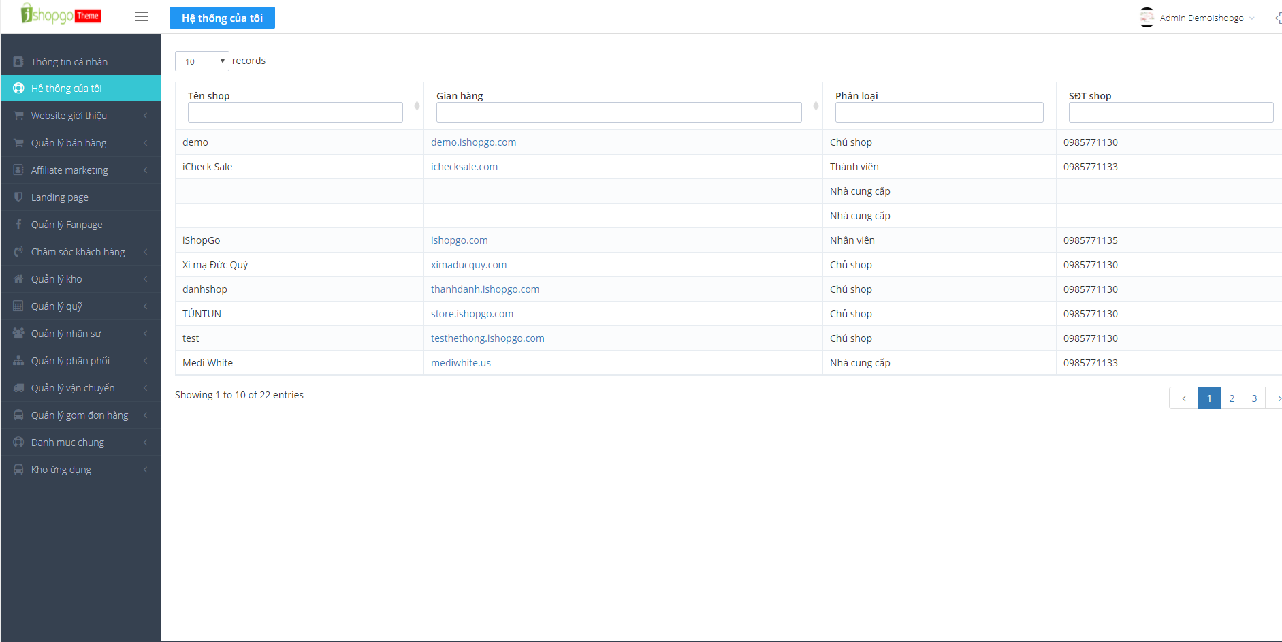Click the Quản lý Fanpage Facebook icon
1282x642 pixels.
click(x=18, y=224)
